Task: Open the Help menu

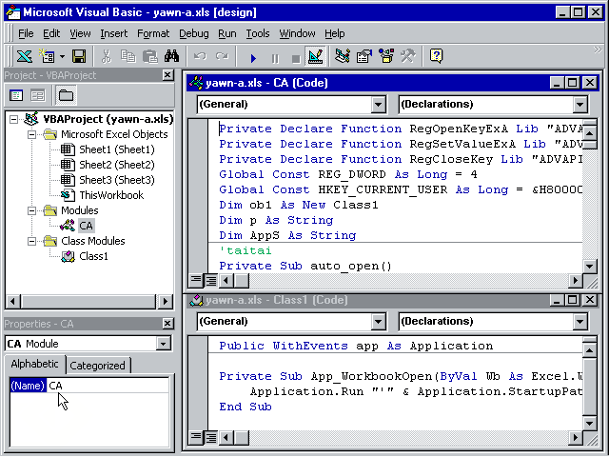Action: pos(334,34)
